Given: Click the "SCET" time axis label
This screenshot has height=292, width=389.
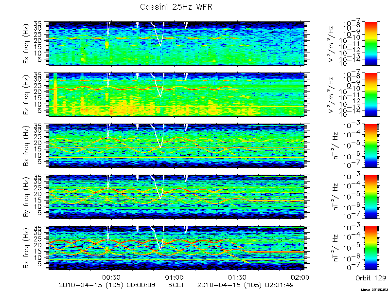Looking at the screenshot, I should click(177, 285).
